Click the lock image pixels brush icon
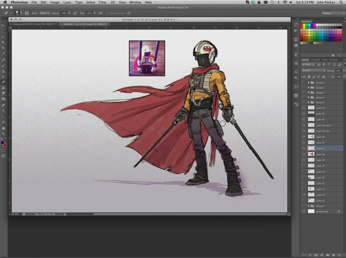 pyautogui.click(x=314, y=77)
